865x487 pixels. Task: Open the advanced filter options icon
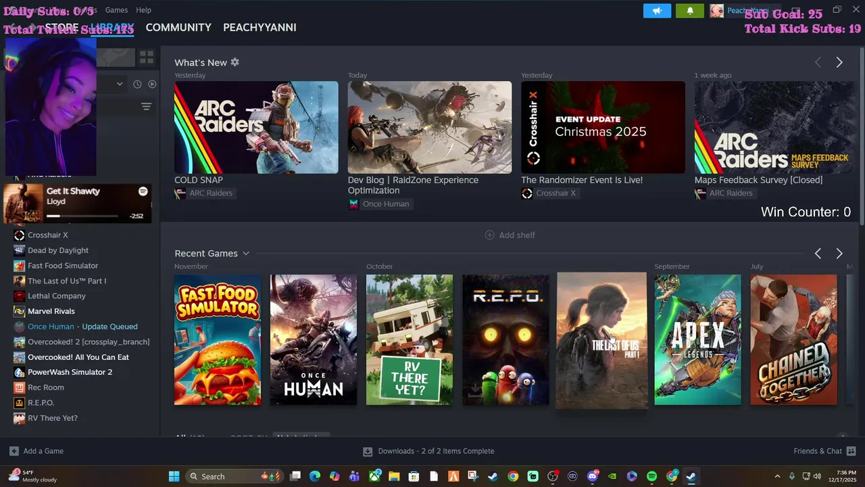[146, 107]
